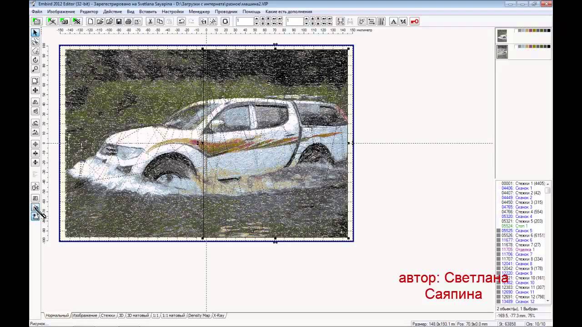Screen dimensions: 582x327
Task: Click the Cut scissors icon
Action: click(x=150, y=21)
